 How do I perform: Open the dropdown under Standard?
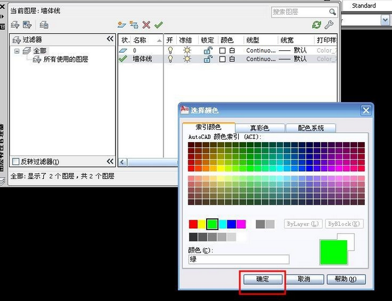385,20
